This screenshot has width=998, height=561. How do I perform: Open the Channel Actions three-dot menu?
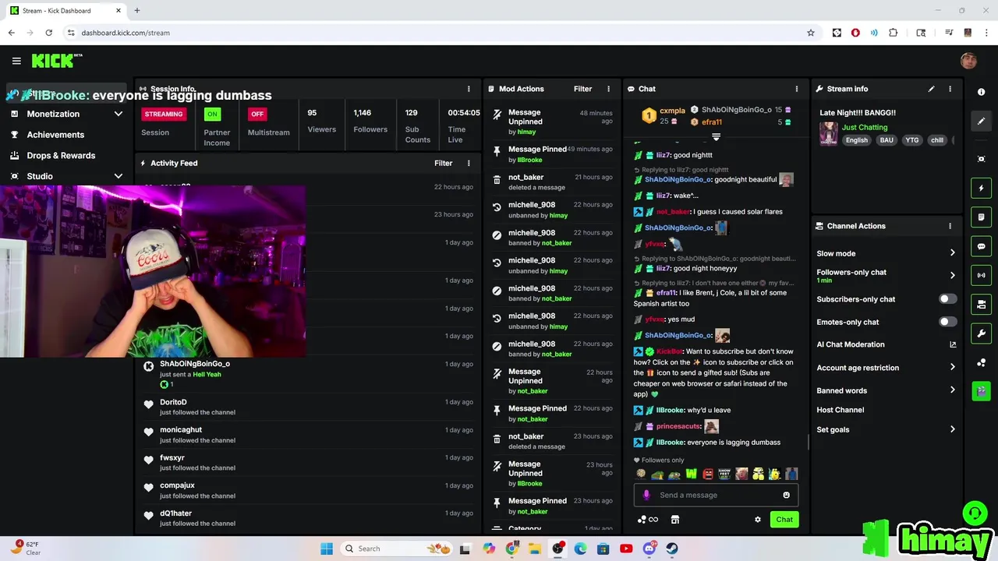(950, 226)
